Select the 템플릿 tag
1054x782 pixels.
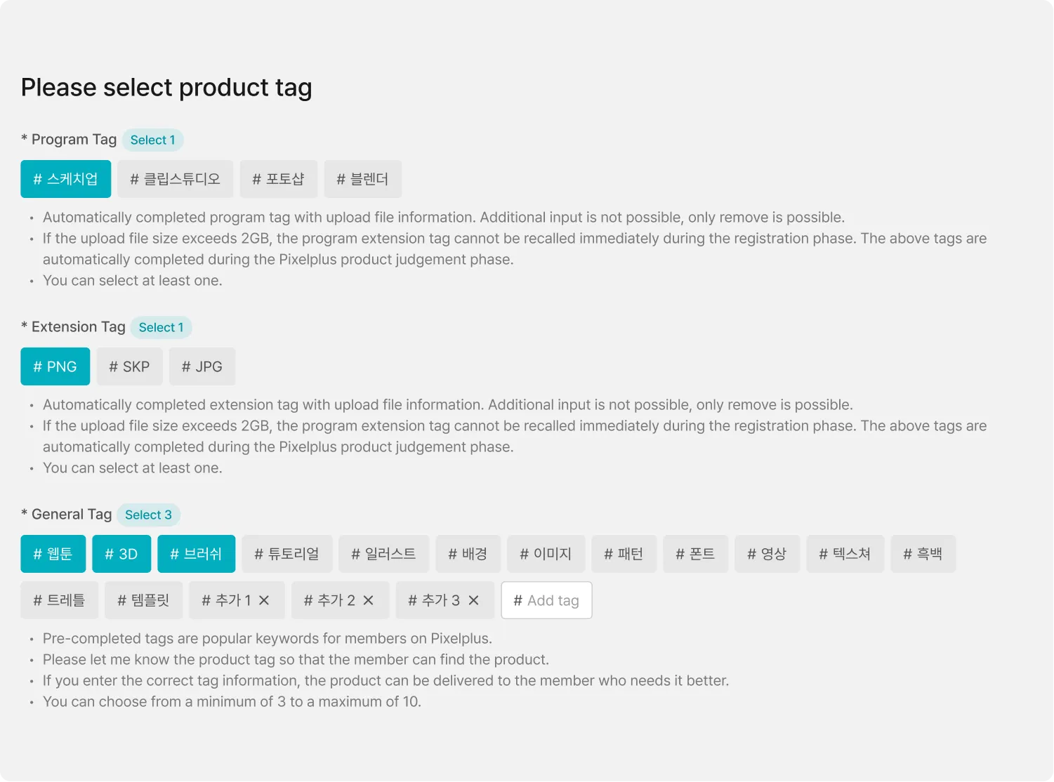pyautogui.click(x=143, y=600)
